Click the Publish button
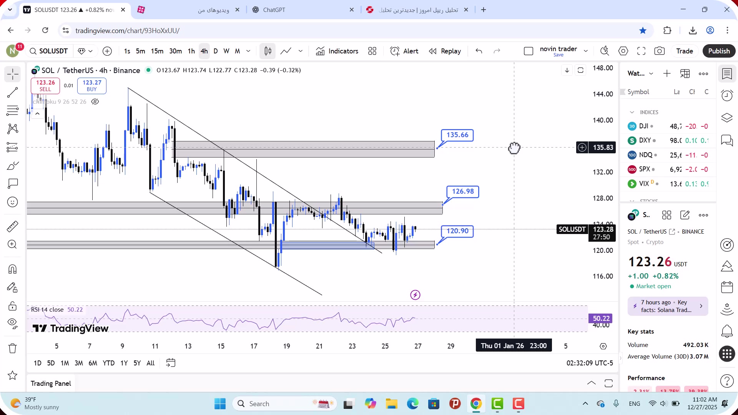Viewport: 738px width, 415px height. (x=719, y=51)
